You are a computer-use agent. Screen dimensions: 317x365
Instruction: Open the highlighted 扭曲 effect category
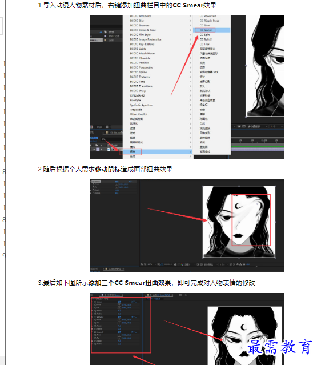pos(158,151)
